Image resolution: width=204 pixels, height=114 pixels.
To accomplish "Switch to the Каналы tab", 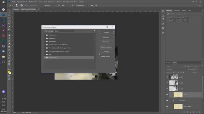I will 184,10.
